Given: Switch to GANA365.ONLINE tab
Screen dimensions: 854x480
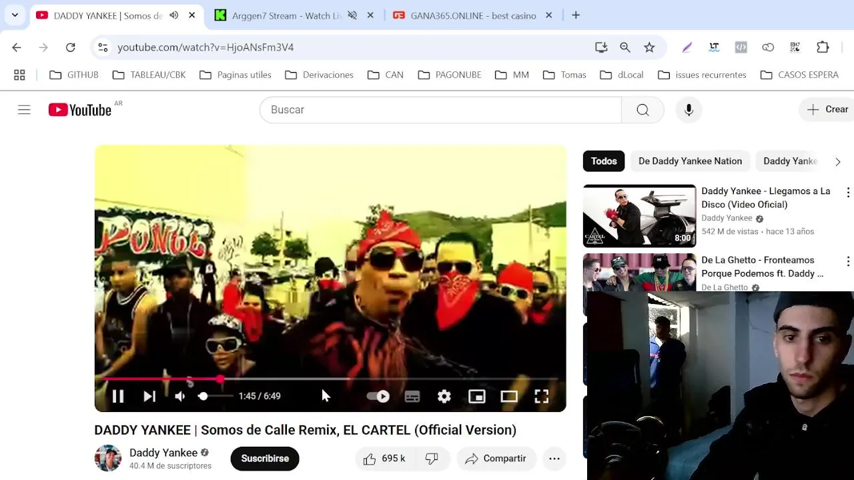Looking at the screenshot, I should [473, 15].
